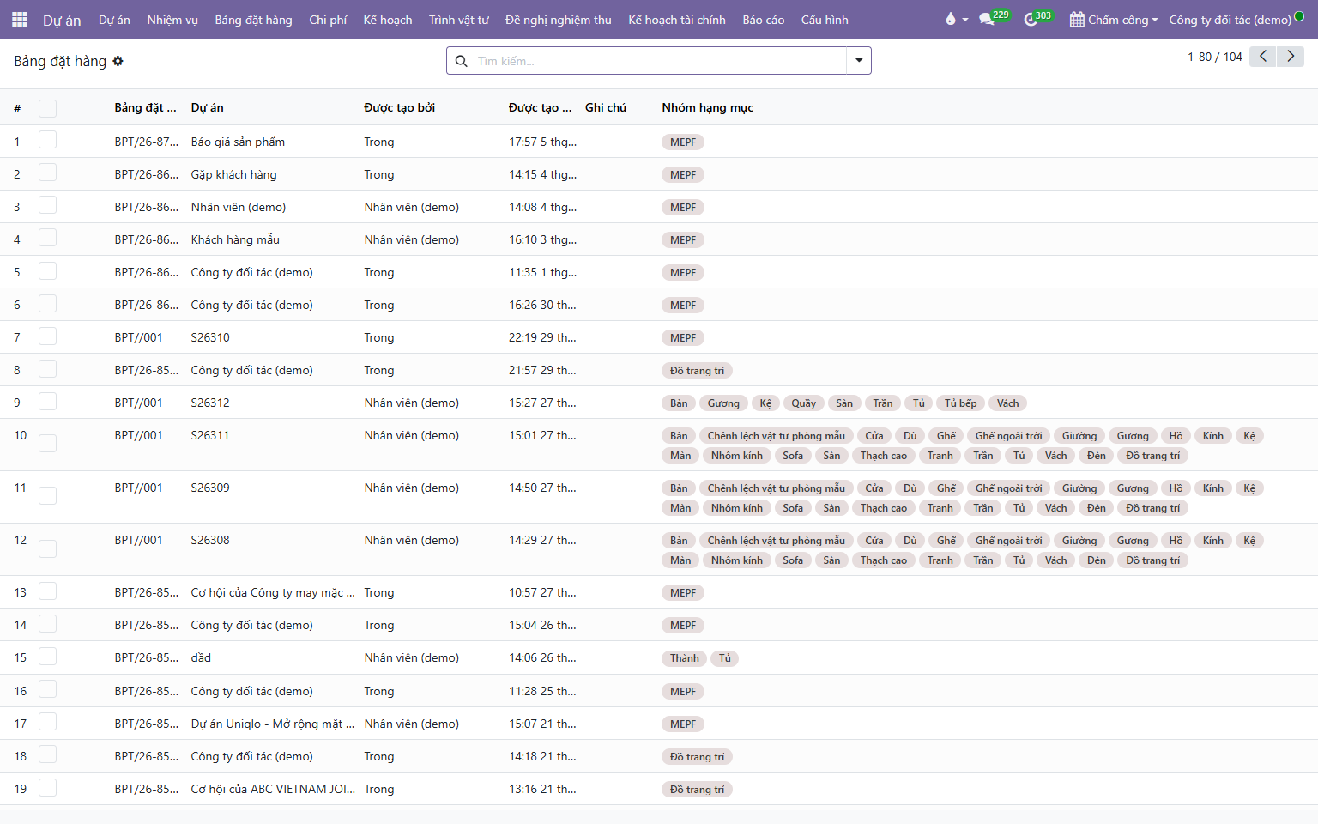1318x824 pixels.
Task: Click the Tìm kiếm search field
Action: [x=661, y=61]
